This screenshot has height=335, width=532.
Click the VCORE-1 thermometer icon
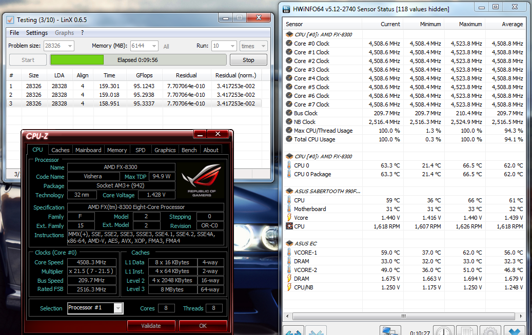289,253
